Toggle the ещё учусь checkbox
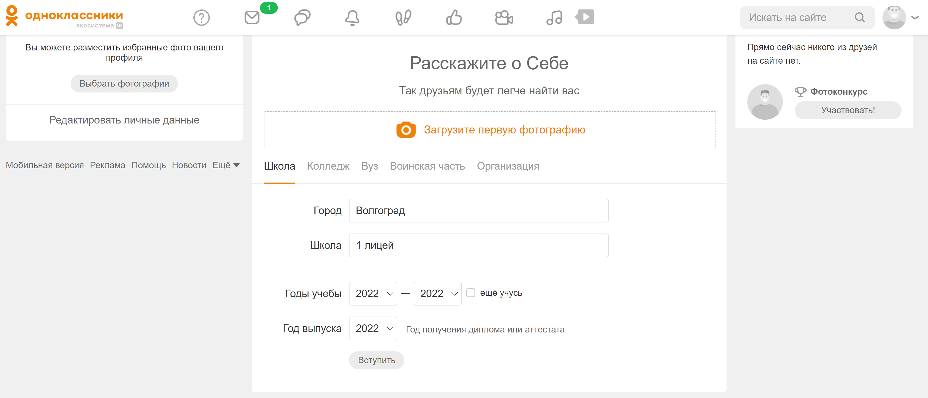The width and height of the screenshot is (928, 398). 471,293
